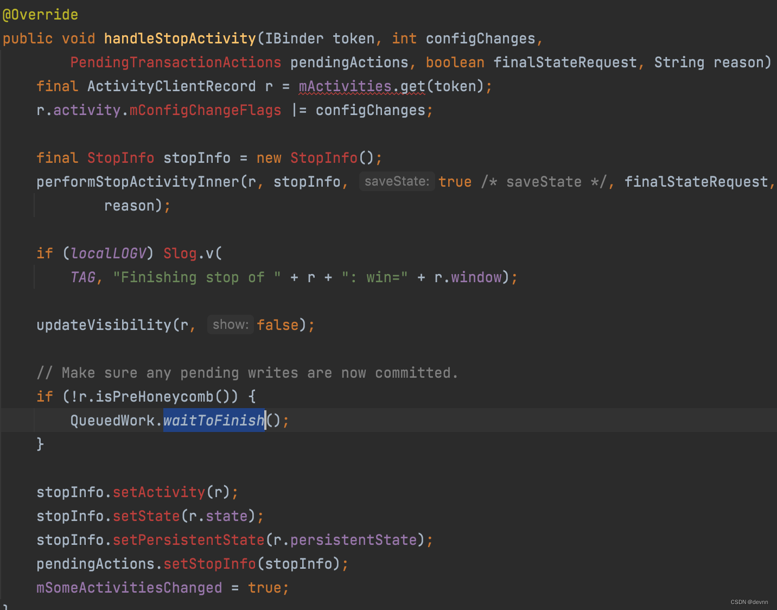The width and height of the screenshot is (777, 610).
Task: Click the false argument in updateVisibility
Action: (x=277, y=325)
